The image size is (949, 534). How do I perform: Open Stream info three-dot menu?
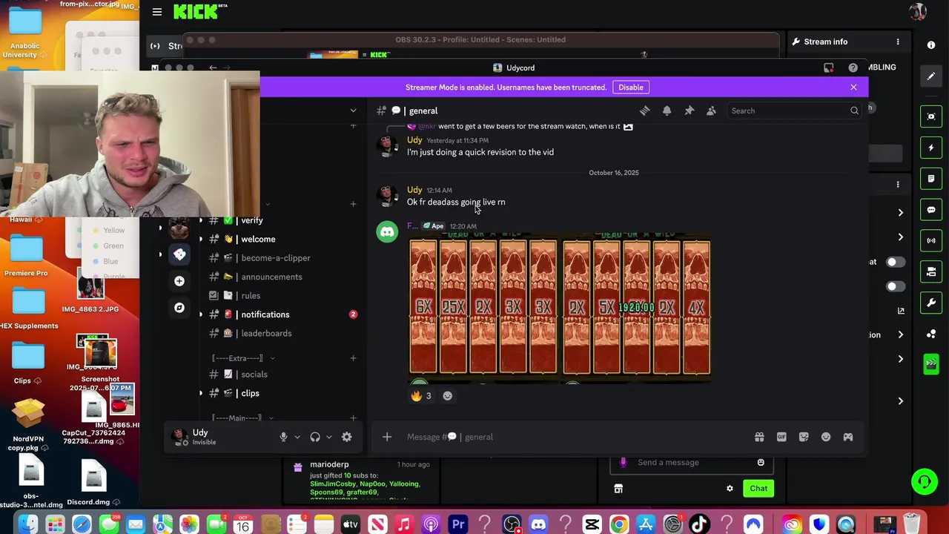[x=898, y=42]
